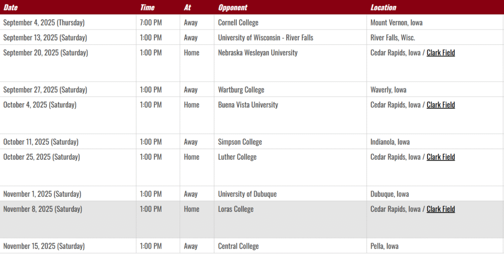Open Clark Field link for Luther College game

[x=441, y=157]
